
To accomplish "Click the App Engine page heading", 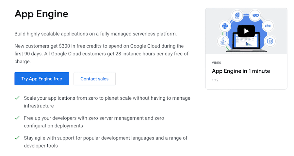I will (x=41, y=14).
